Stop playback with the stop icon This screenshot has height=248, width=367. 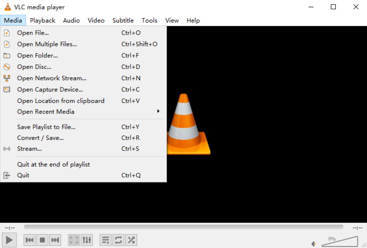(x=42, y=240)
